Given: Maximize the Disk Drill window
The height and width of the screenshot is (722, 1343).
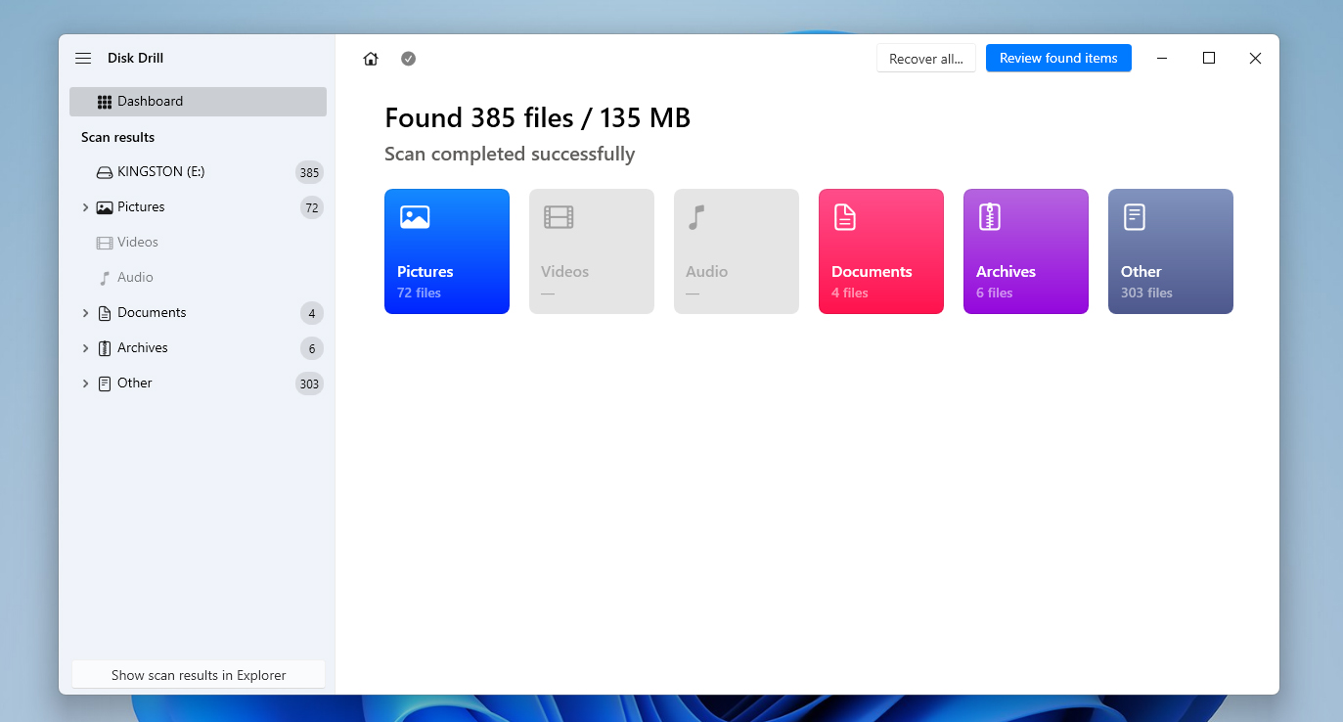Looking at the screenshot, I should (x=1209, y=59).
